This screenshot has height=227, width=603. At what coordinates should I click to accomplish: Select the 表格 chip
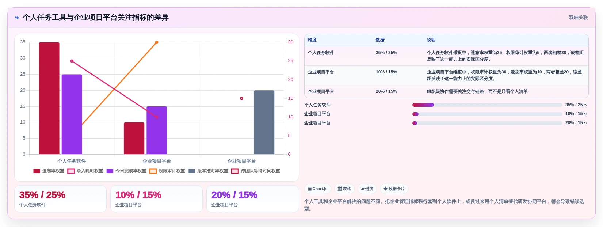tap(344, 189)
